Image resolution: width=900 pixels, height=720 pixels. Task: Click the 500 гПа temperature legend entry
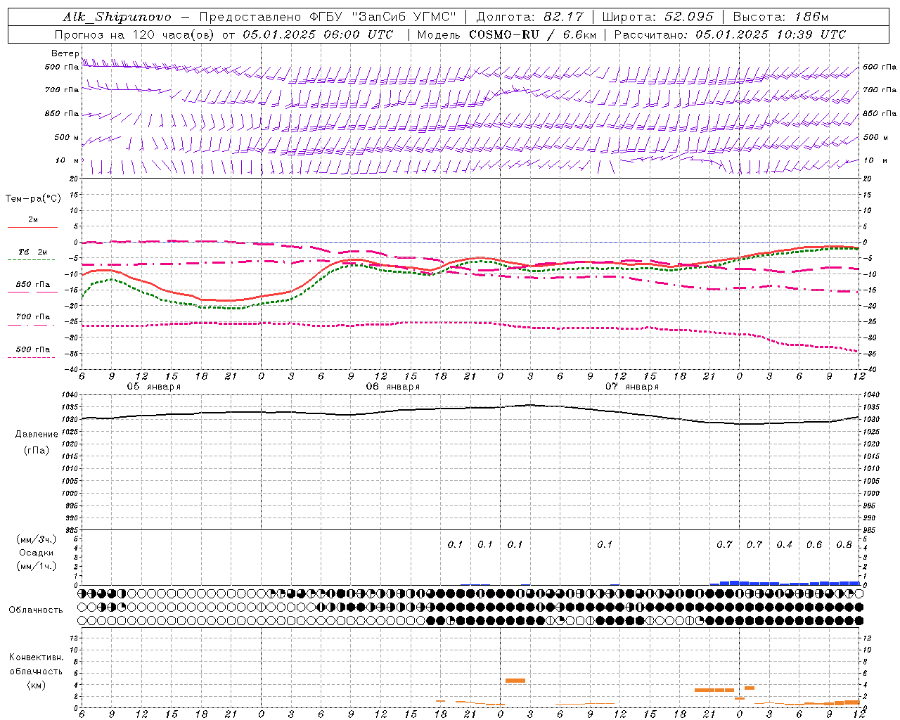32,349
